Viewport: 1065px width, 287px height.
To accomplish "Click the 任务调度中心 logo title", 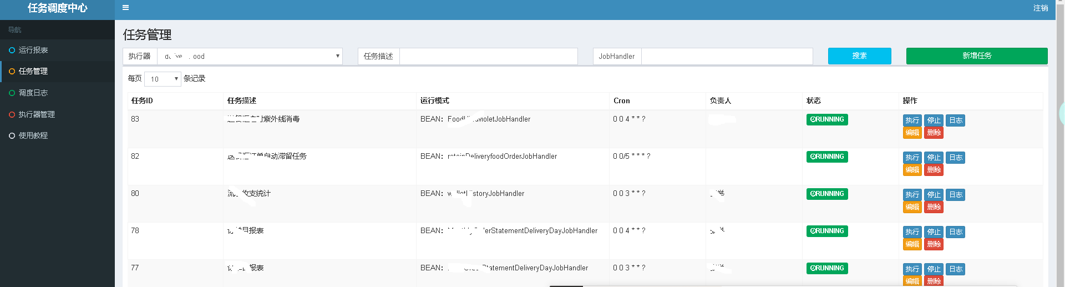I will pos(57,8).
